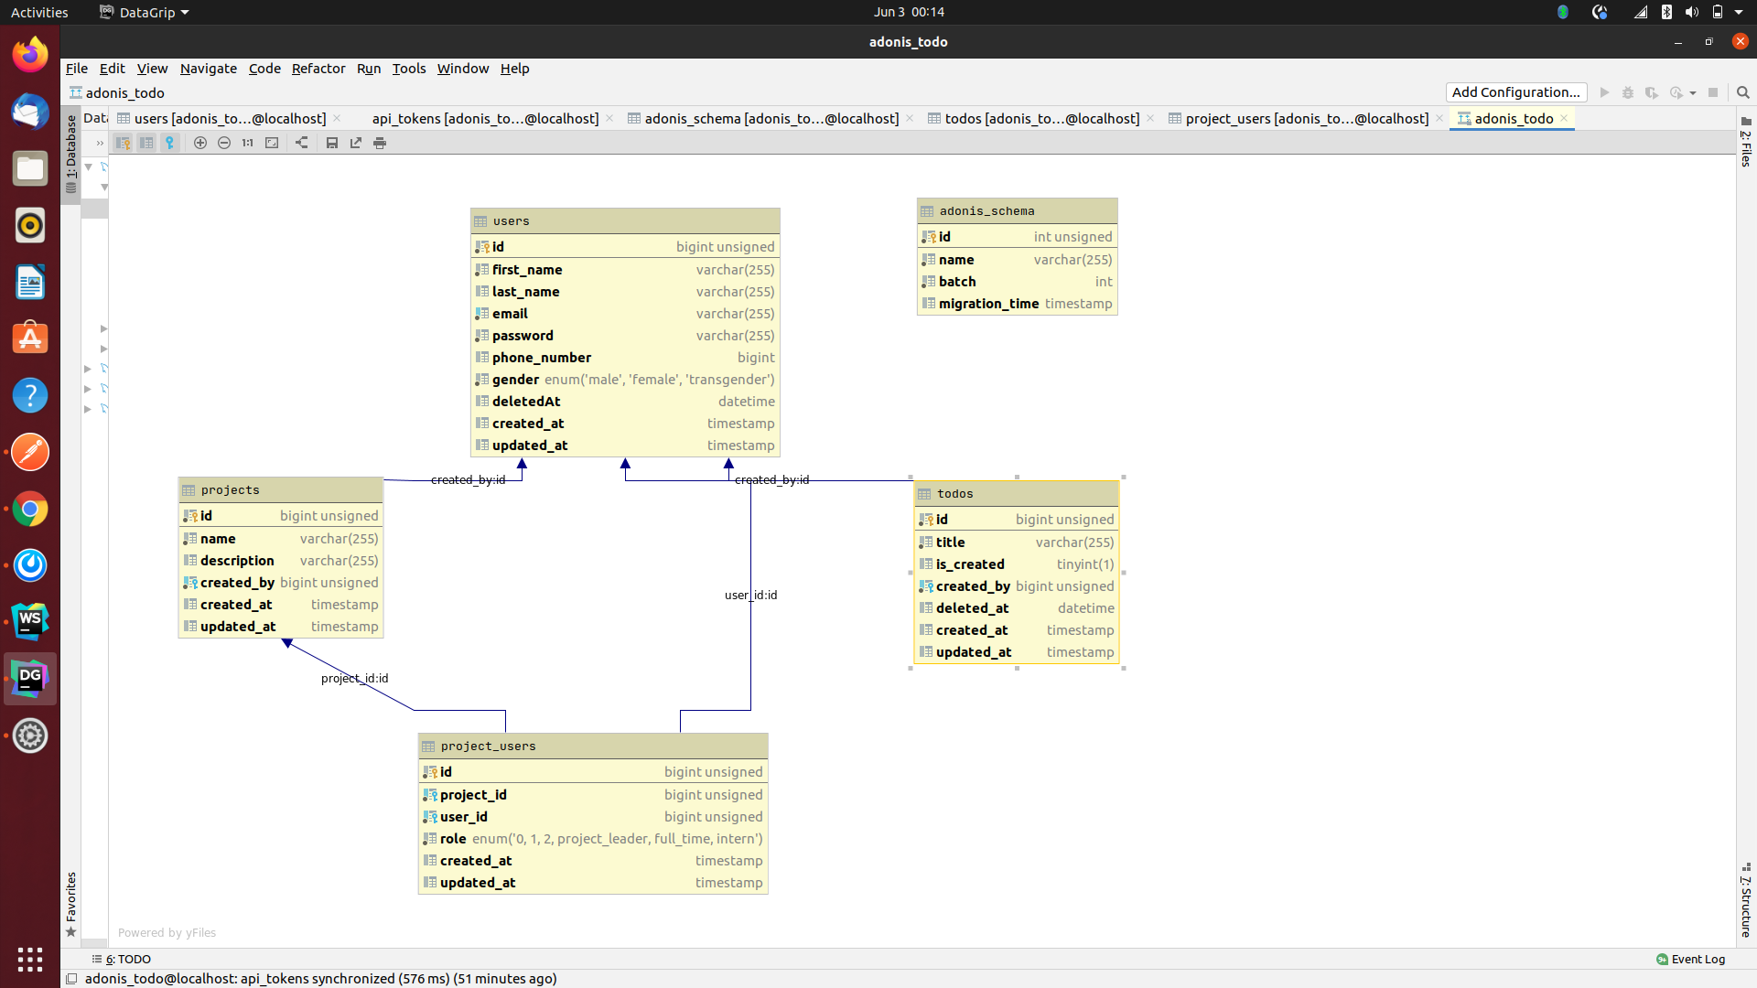This screenshot has width=1757, height=988.
Task: Open the Event Log panel
Action: coord(1690,960)
